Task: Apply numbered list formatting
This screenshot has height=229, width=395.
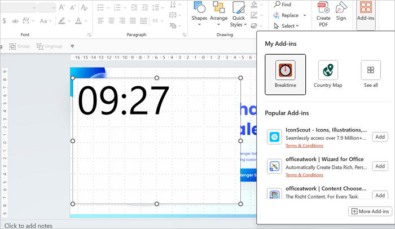Action: (117, 7)
